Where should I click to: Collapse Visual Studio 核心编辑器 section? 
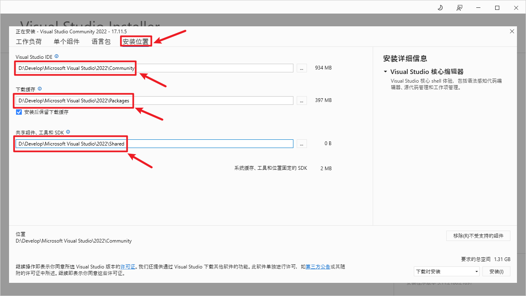[x=385, y=72]
